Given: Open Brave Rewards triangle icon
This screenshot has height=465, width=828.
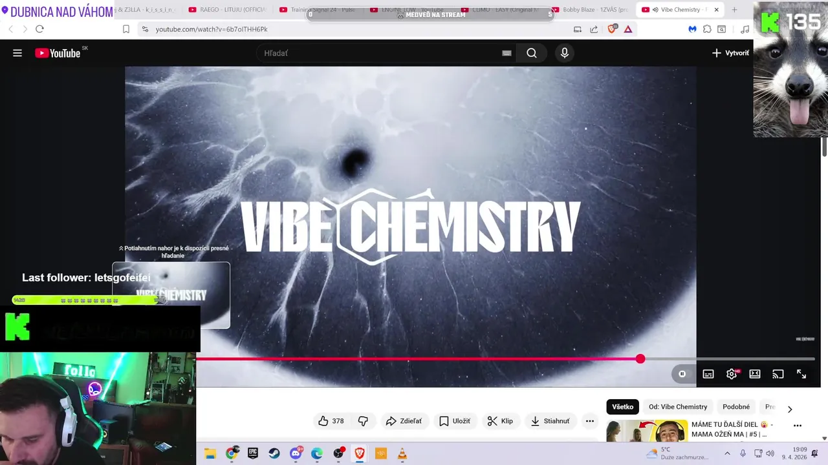Looking at the screenshot, I should click(x=628, y=29).
